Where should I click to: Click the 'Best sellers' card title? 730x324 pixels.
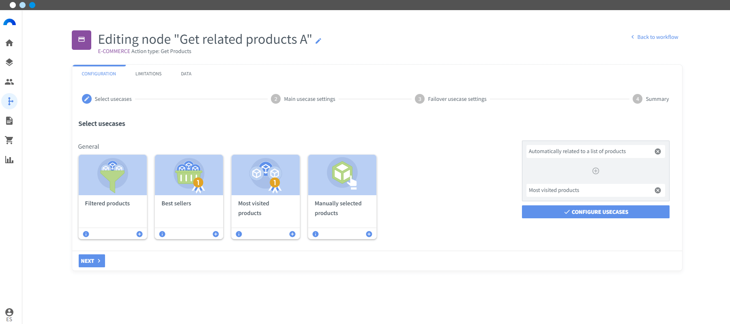[176, 203]
